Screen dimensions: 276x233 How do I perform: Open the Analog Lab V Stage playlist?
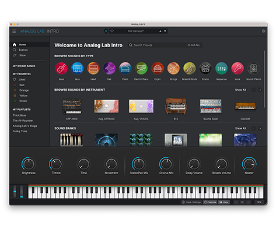25,126
